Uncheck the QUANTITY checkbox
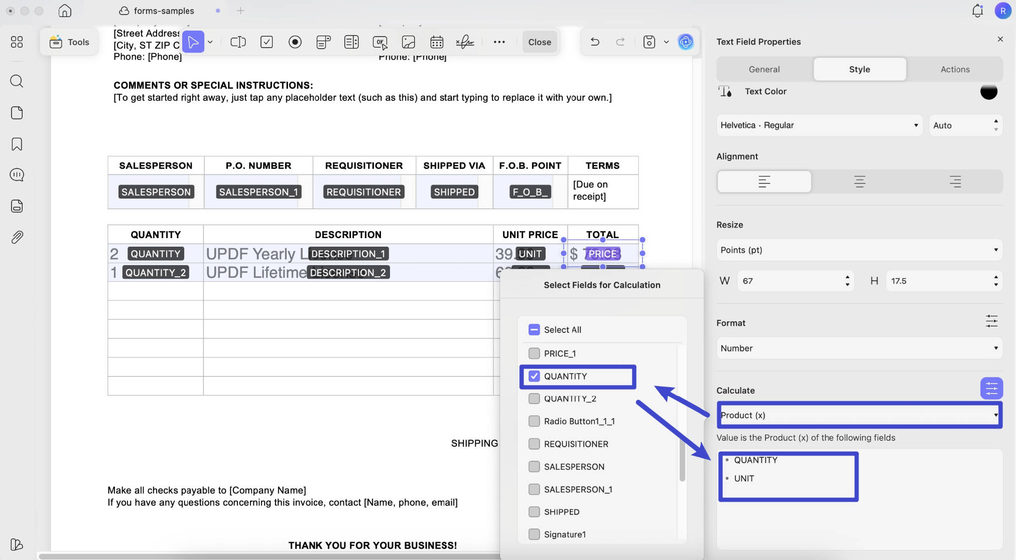This screenshot has width=1016, height=560. pyautogui.click(x=534, y=376)
